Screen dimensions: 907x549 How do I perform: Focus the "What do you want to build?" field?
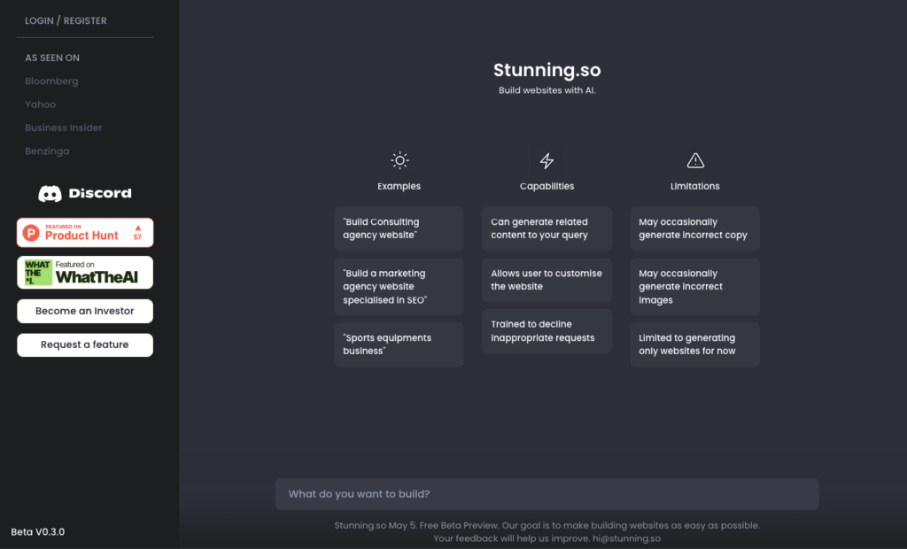click(547, 494)
